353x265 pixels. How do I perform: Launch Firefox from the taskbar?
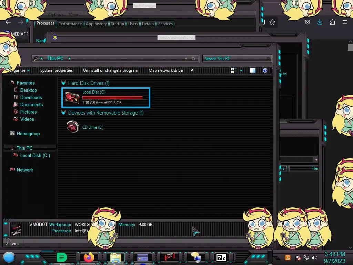89,257
